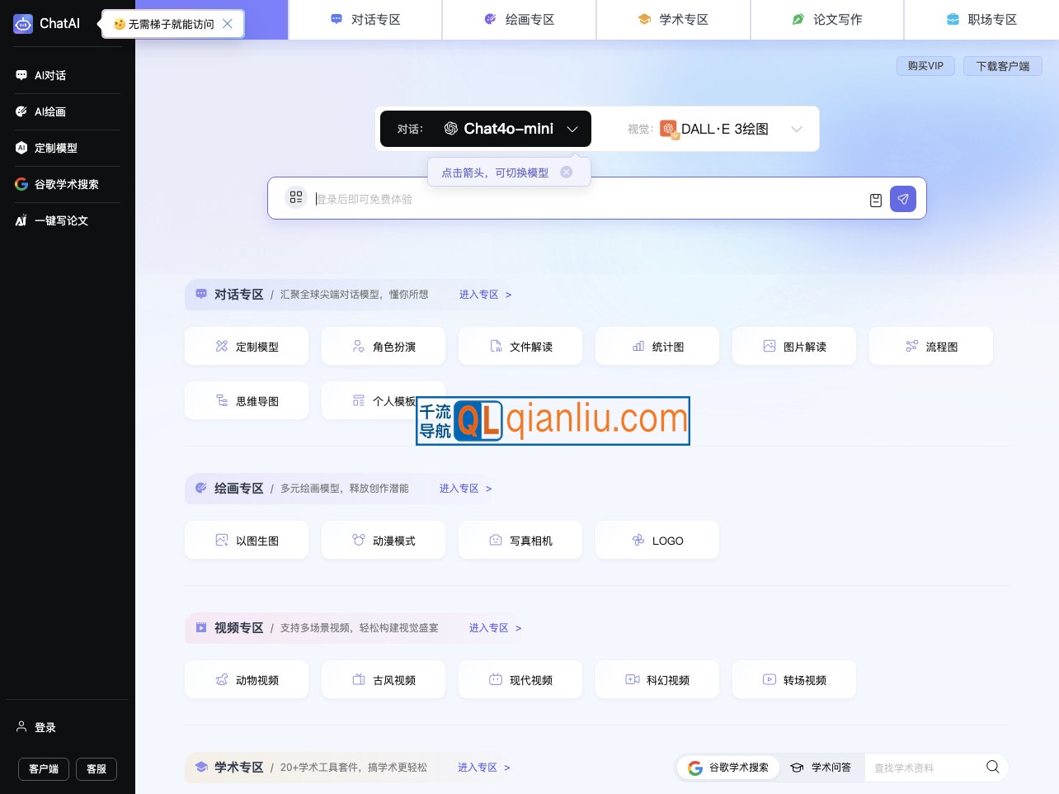This screenshot has width=1059, height=794.
Task: Switch to the 论文写作 tab
Action: pyautogui.click(x=827, y=19)
